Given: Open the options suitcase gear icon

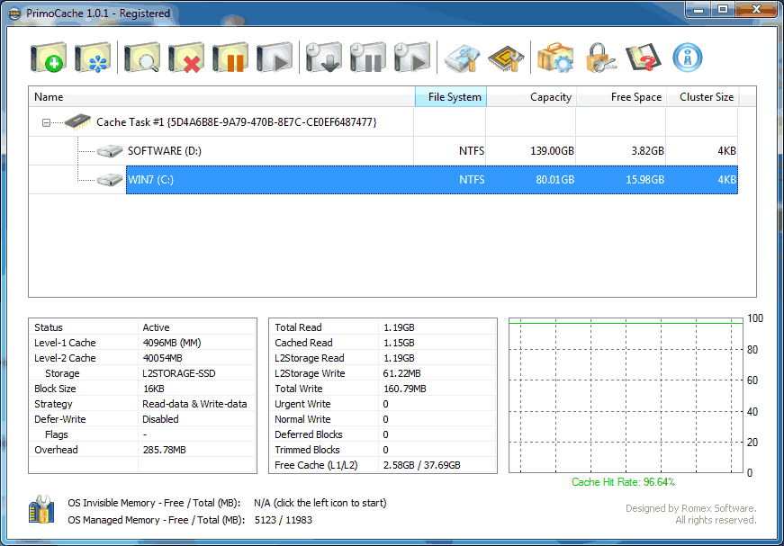Looking at the screenshot, I should coord(555,58).
